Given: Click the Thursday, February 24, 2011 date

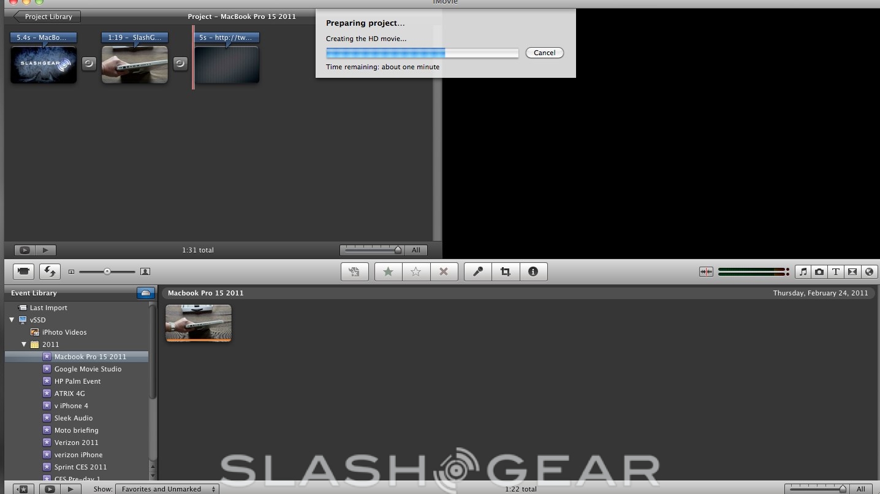Looking at the screenshot, I should pos(821,293).
